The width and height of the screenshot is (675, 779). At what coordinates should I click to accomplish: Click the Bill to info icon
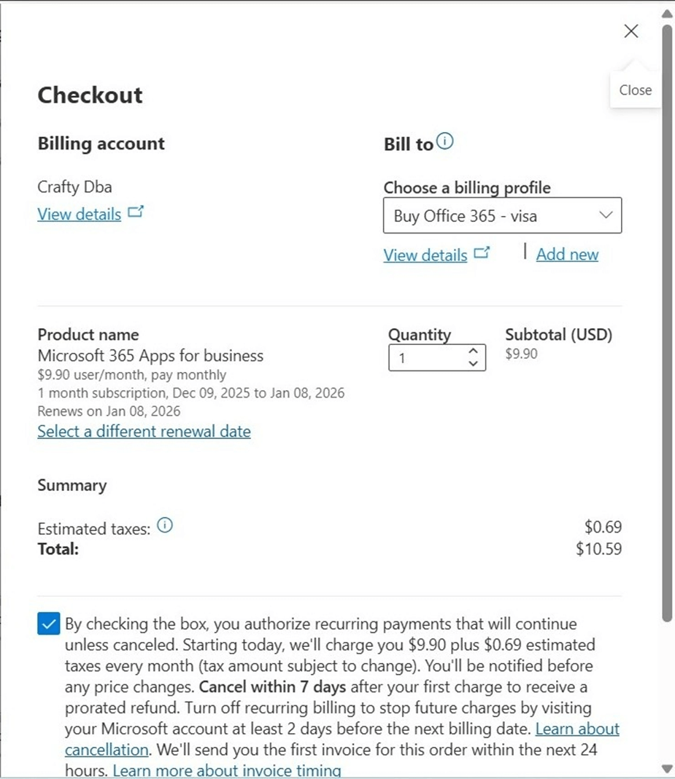click(x=444, y=142)
